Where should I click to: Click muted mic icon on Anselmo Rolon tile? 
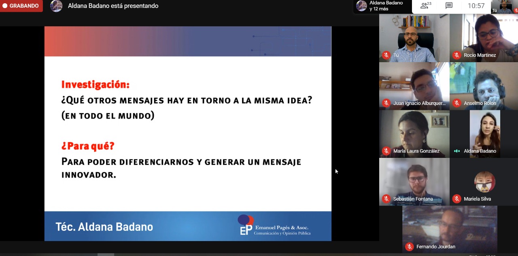[x=456, y=103]
